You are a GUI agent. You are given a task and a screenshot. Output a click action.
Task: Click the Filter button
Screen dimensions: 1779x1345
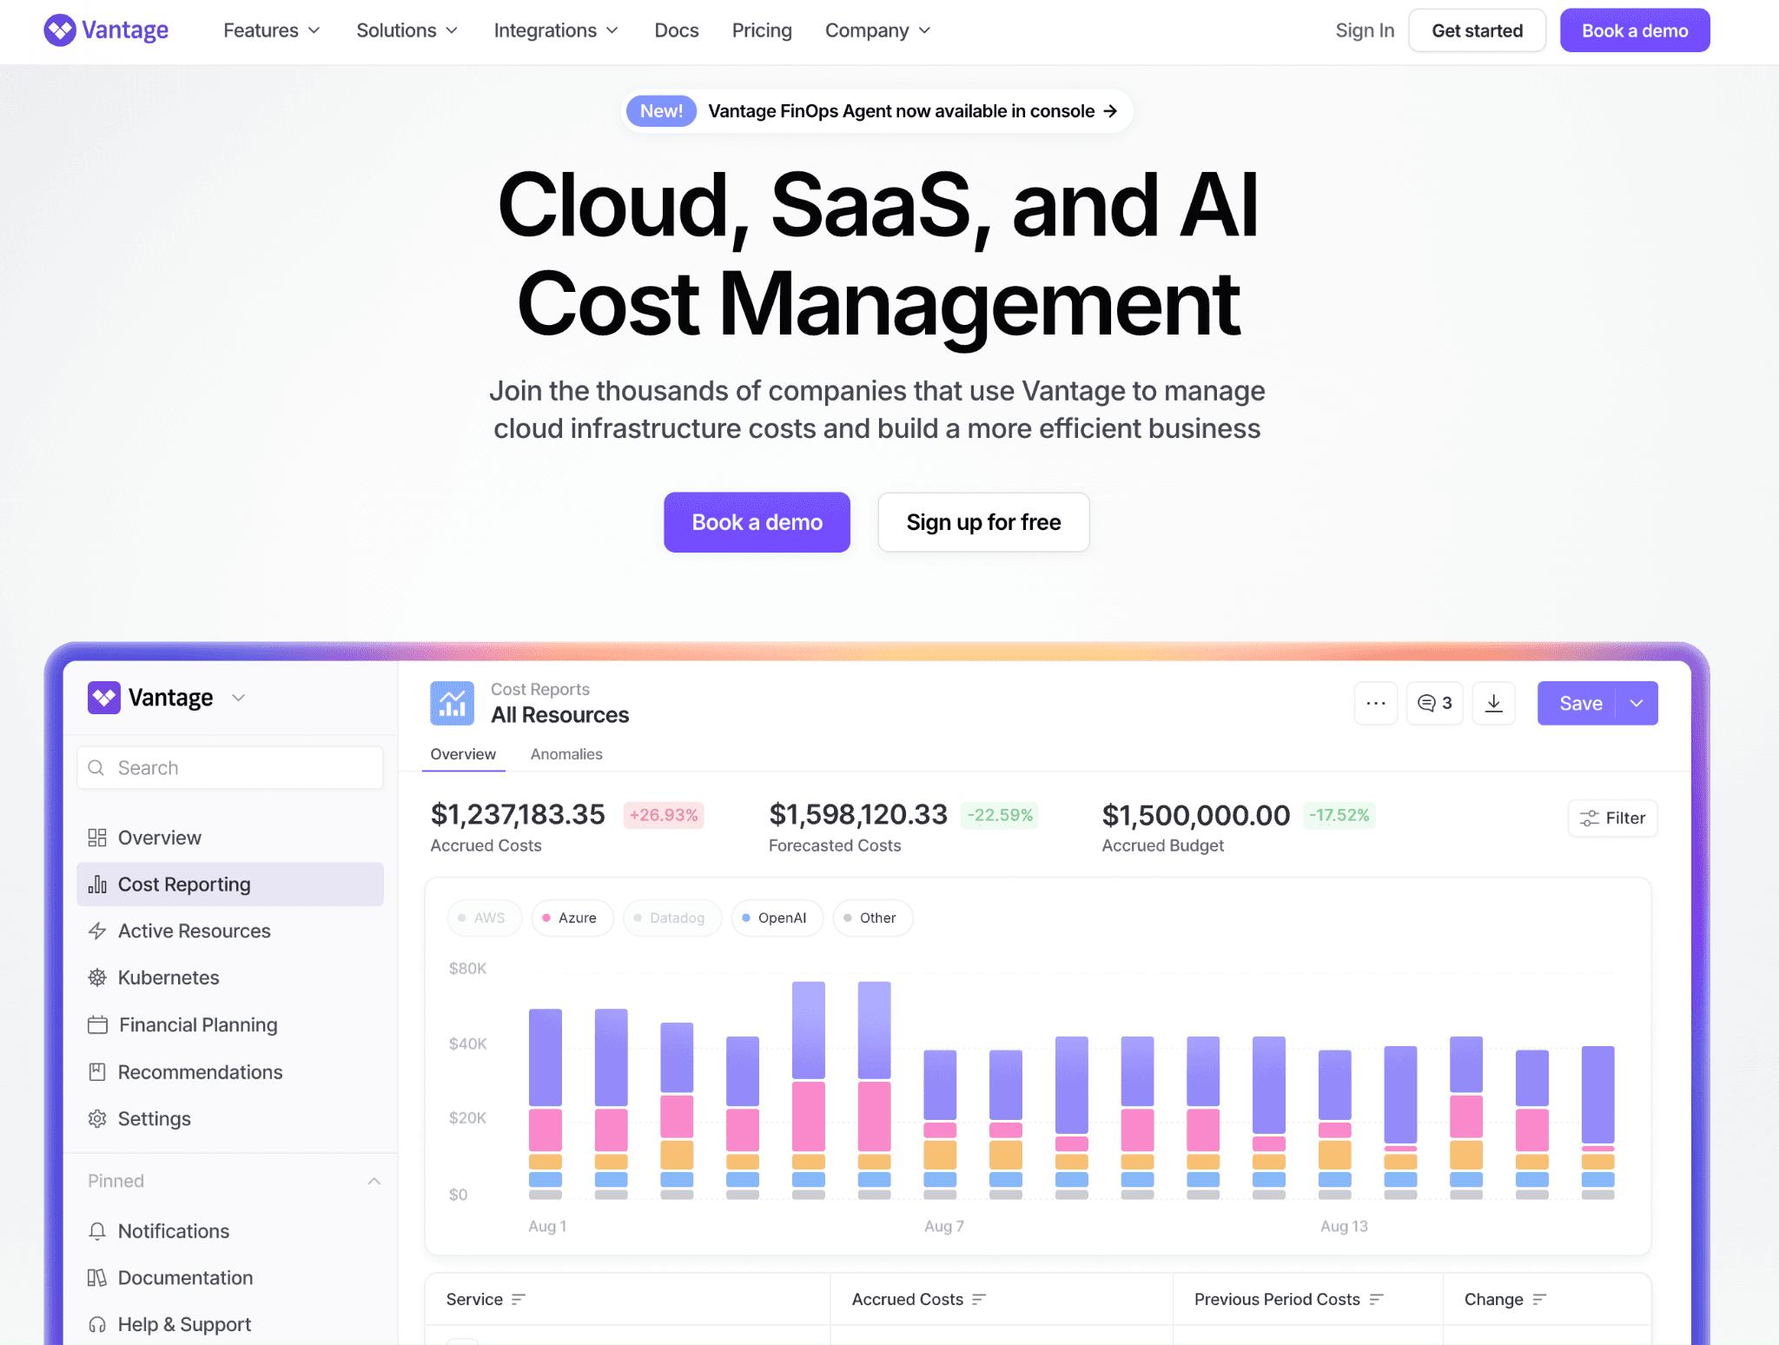pos(1613,818)
